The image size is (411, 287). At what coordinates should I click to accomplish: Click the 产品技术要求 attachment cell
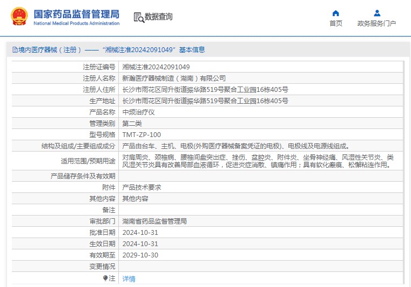(141, 188)
